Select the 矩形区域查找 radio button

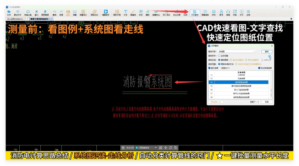[x=231, y=60]
